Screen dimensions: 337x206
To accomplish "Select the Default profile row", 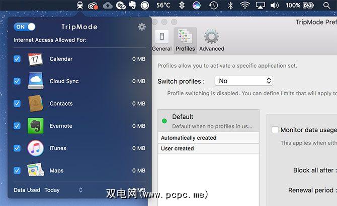I will coord(208,121).
